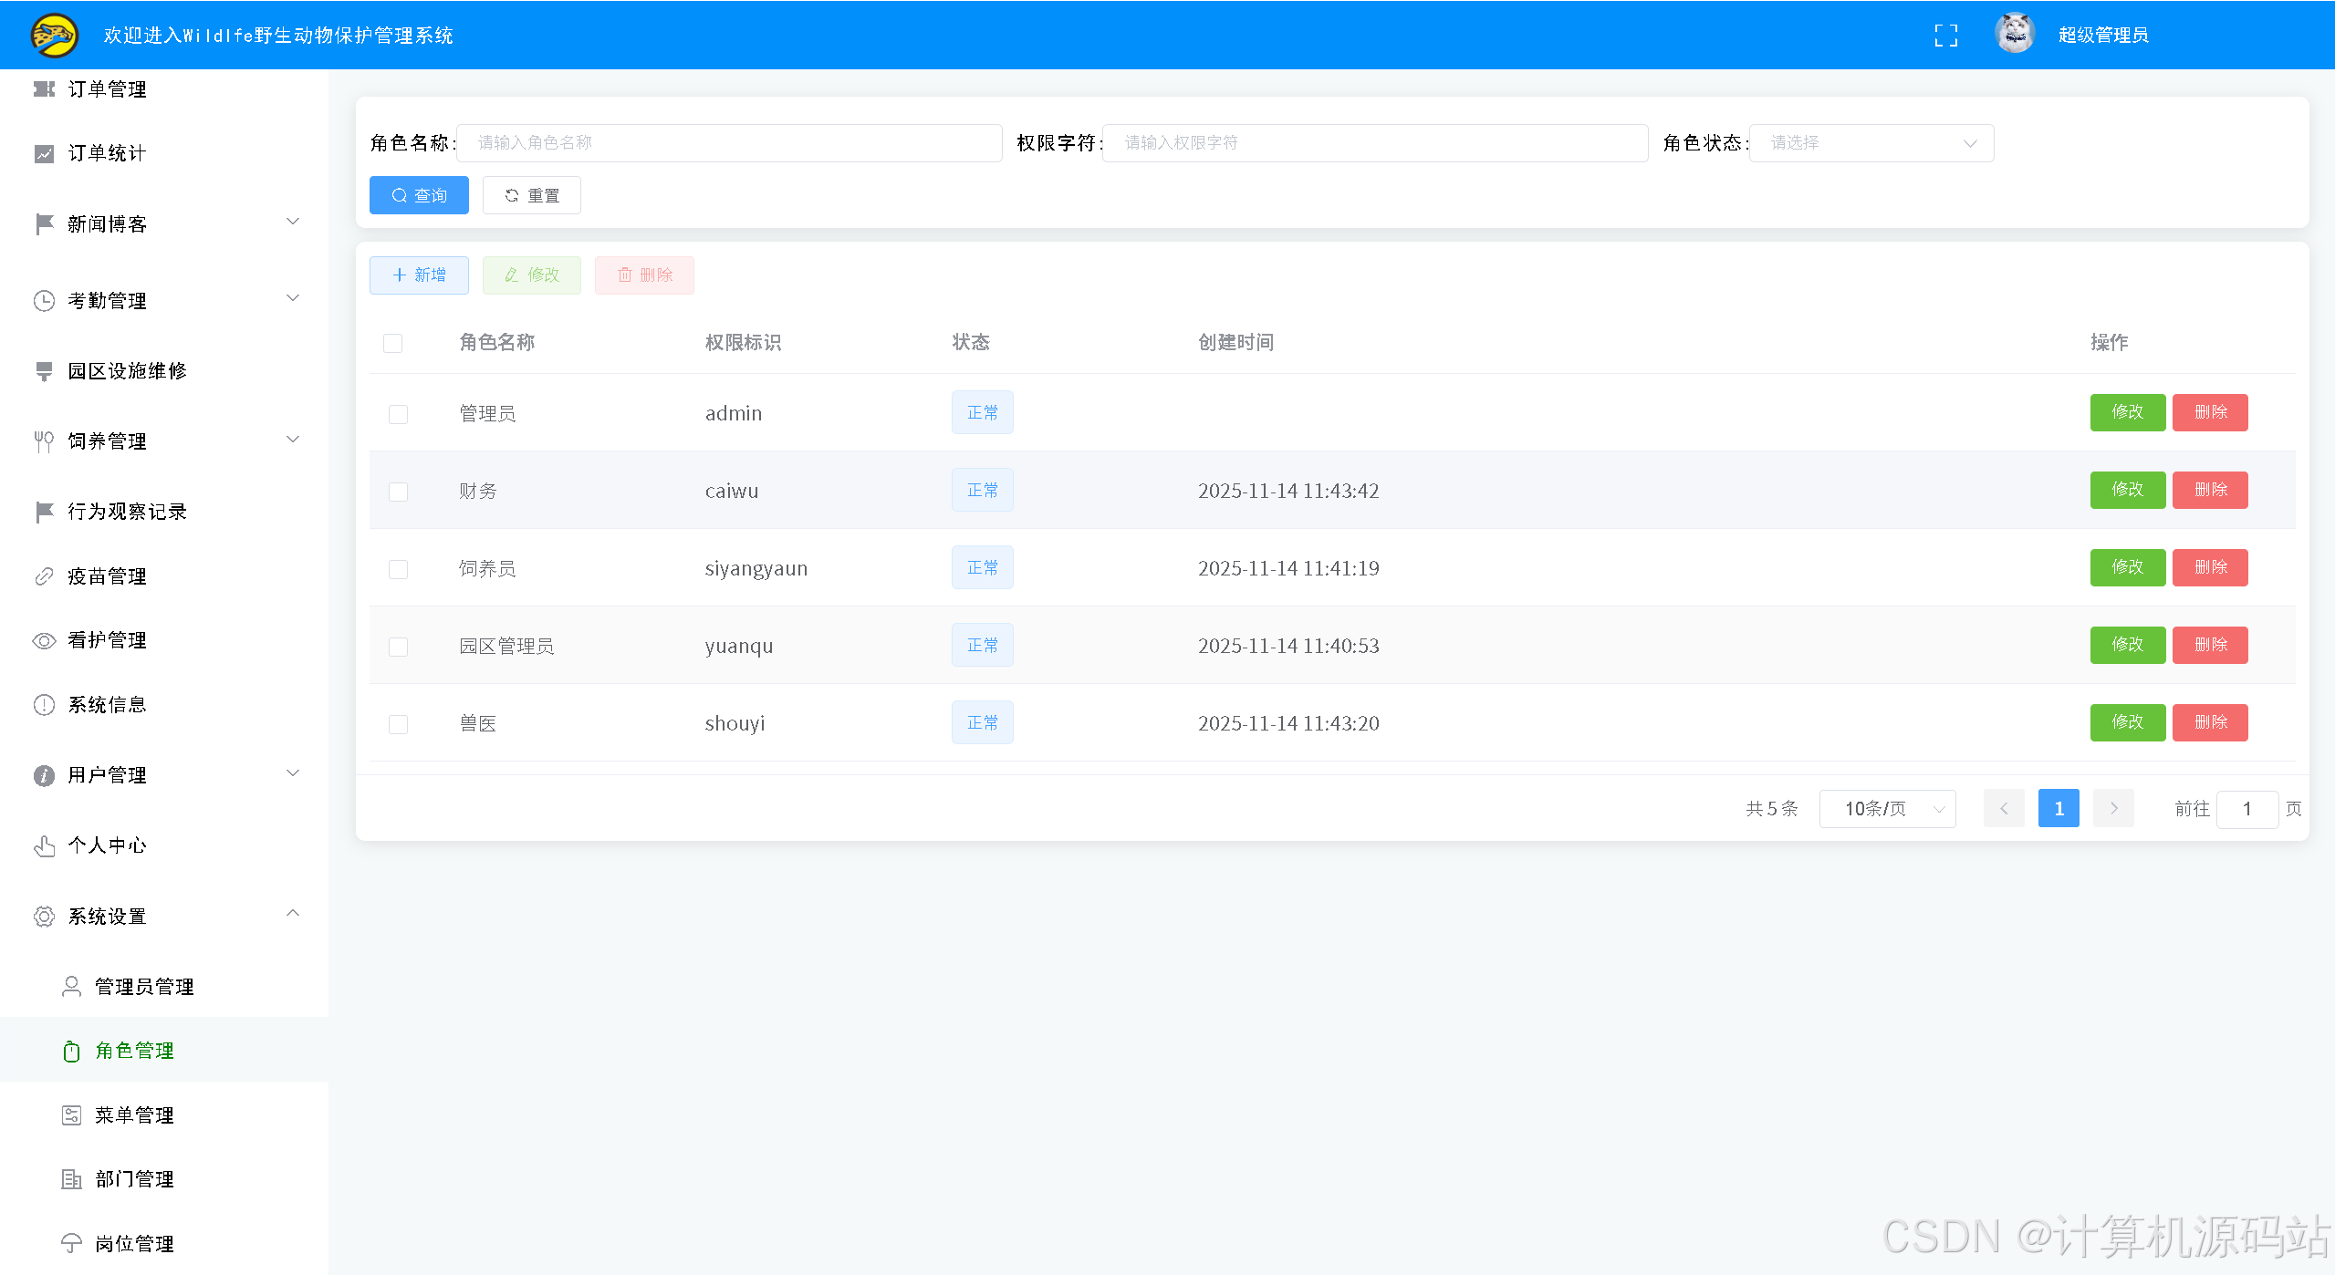Click the park facility repair brush icon

44,371
